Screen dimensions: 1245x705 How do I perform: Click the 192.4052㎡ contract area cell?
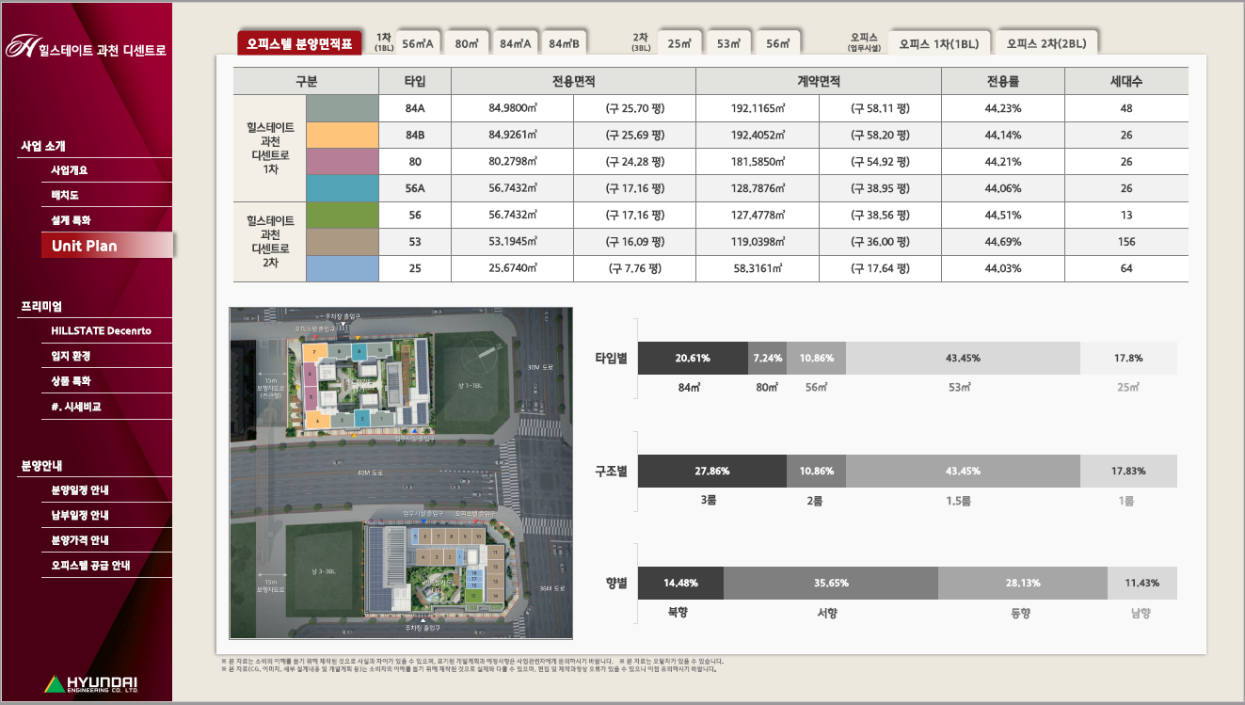pos(758,135)
